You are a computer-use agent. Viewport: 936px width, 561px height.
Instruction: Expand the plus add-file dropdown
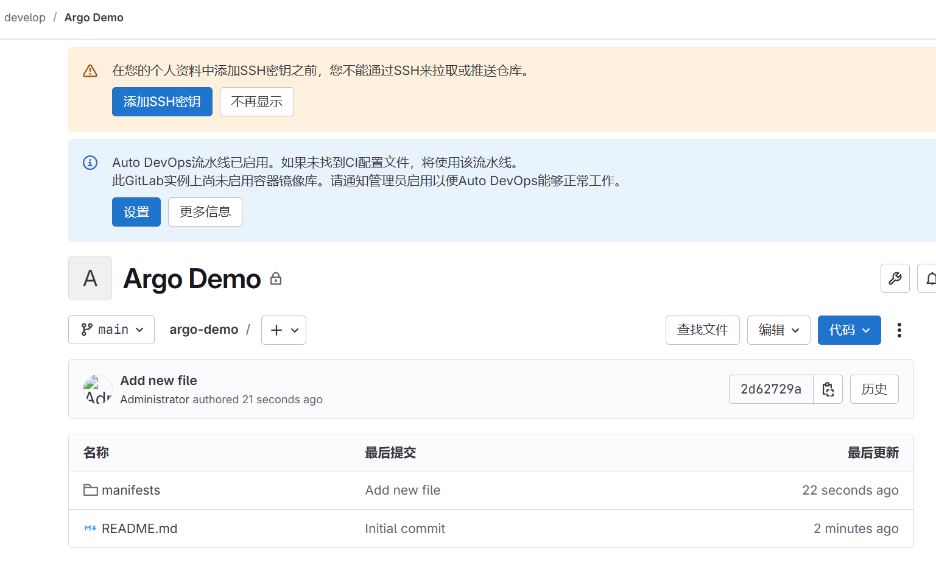click(x=284, y=330)
